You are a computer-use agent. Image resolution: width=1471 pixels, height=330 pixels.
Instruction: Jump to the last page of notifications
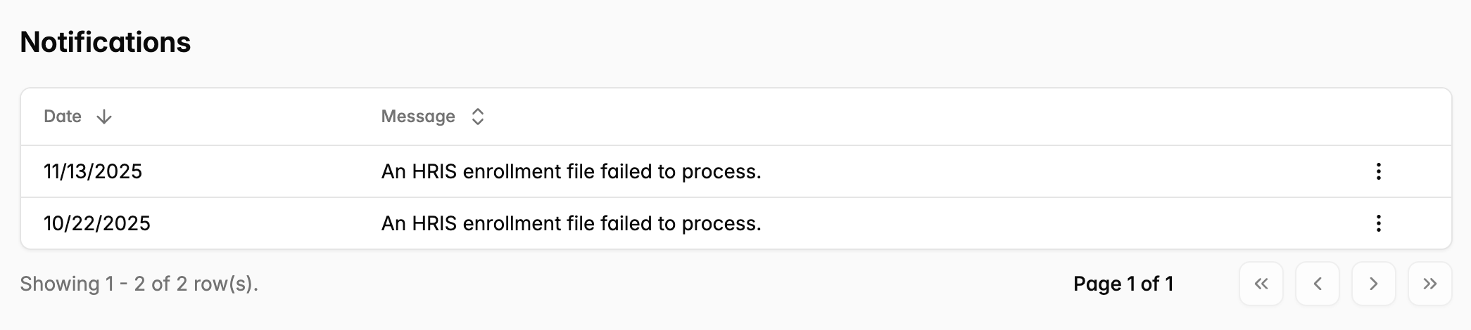tap(1429, 284)
